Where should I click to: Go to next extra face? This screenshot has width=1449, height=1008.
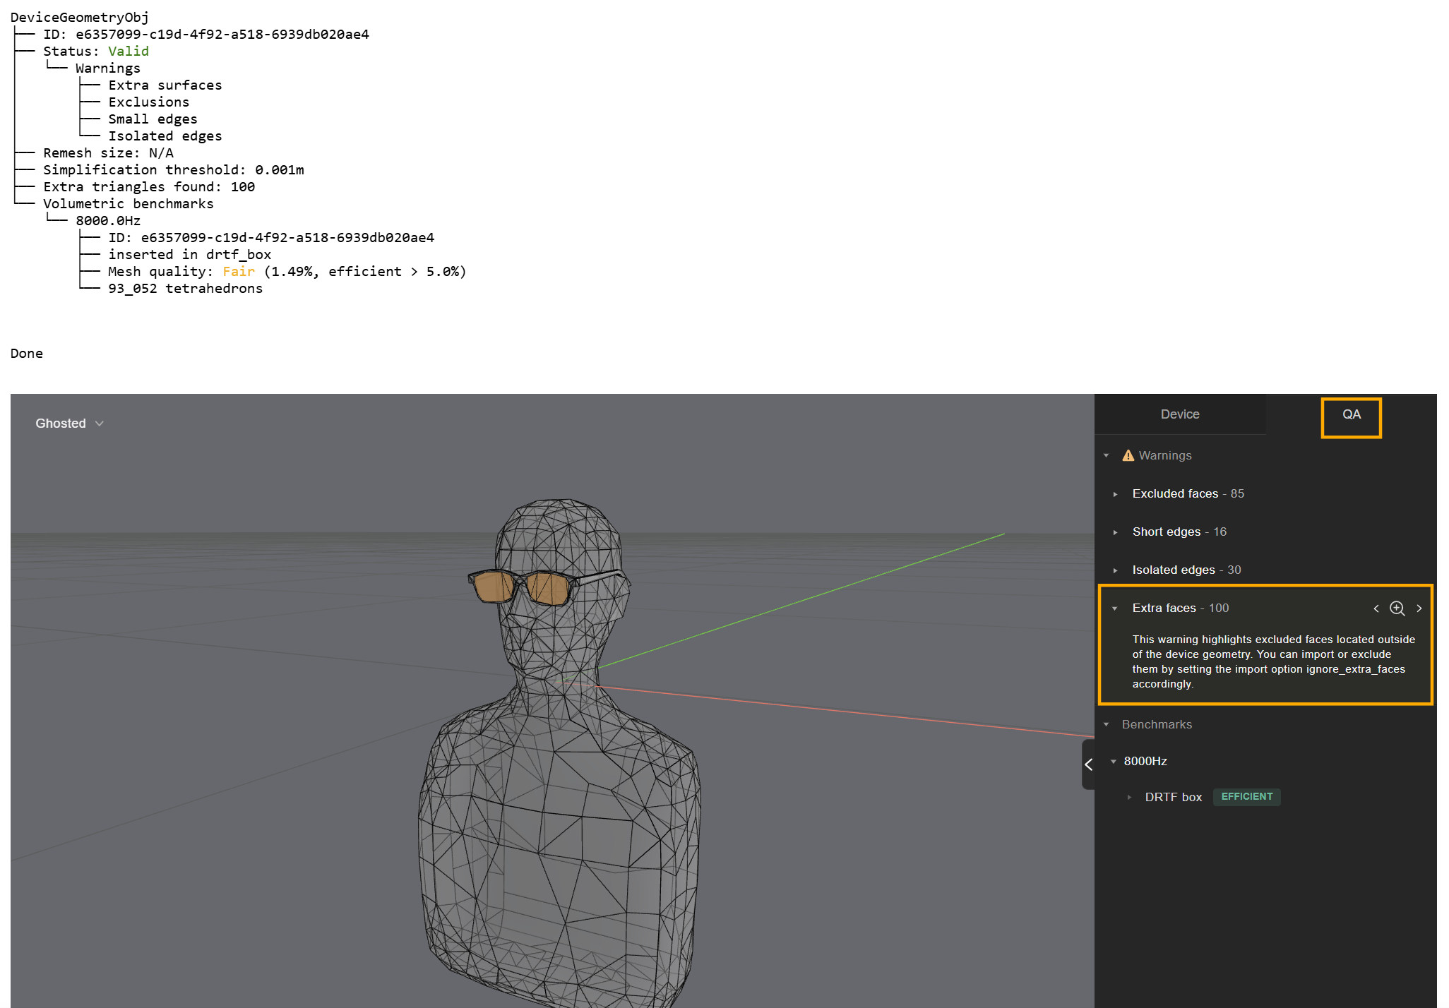[x=1419, y=608]
